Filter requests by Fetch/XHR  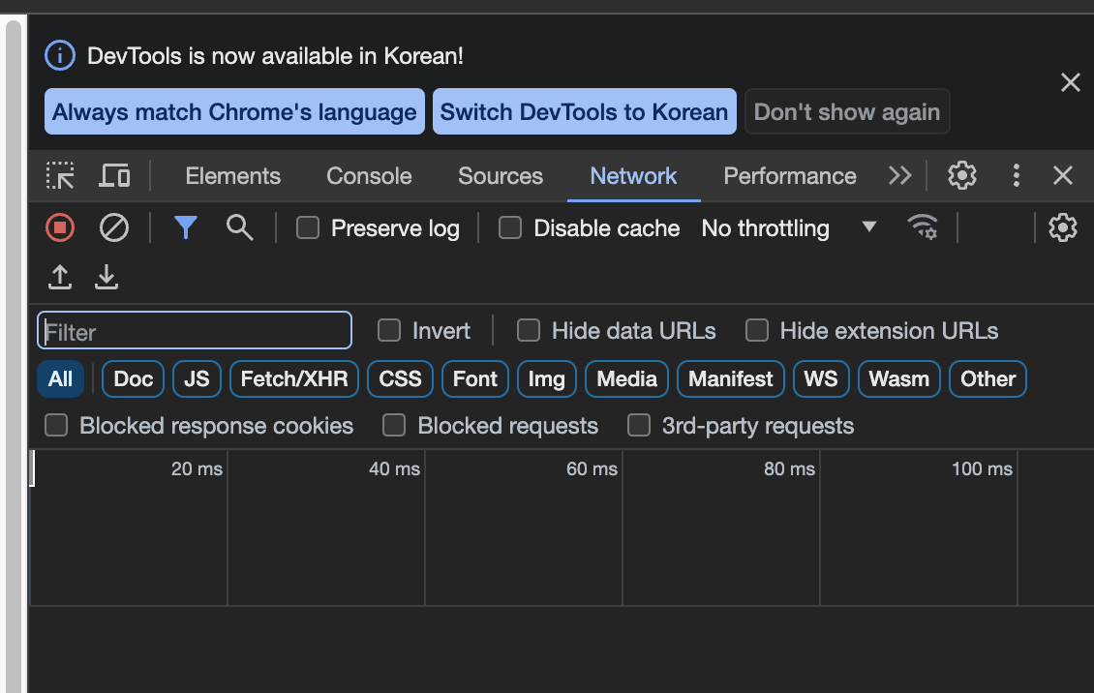point(293,379)
